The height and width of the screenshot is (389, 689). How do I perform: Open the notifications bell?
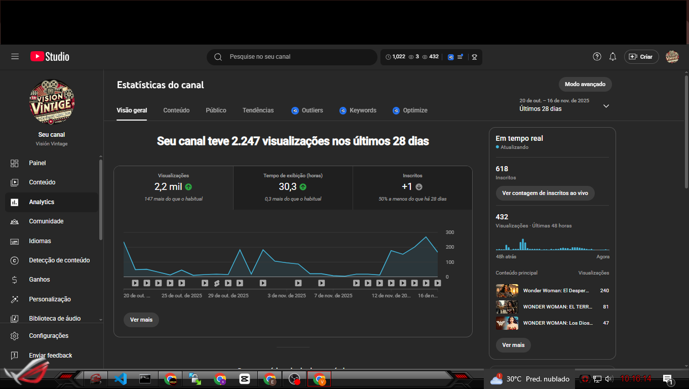613,57
